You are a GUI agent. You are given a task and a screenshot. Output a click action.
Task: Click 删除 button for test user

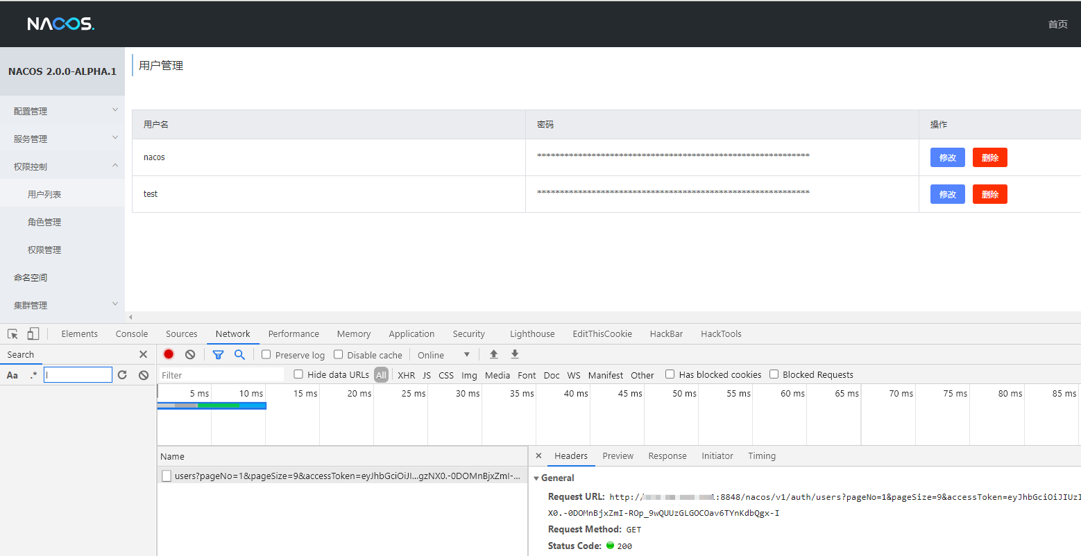click(989, 194)
